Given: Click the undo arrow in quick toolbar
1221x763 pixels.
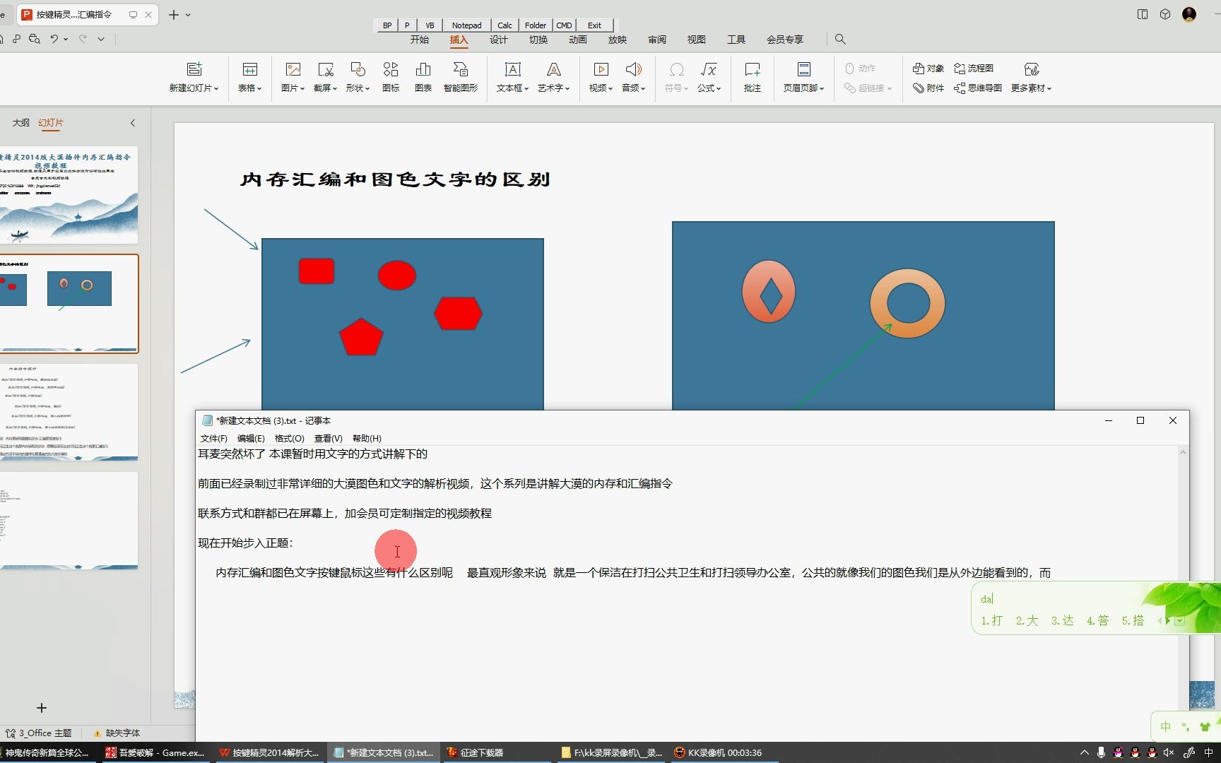Looking at the screenshot, I should click(x=54, y=39).
